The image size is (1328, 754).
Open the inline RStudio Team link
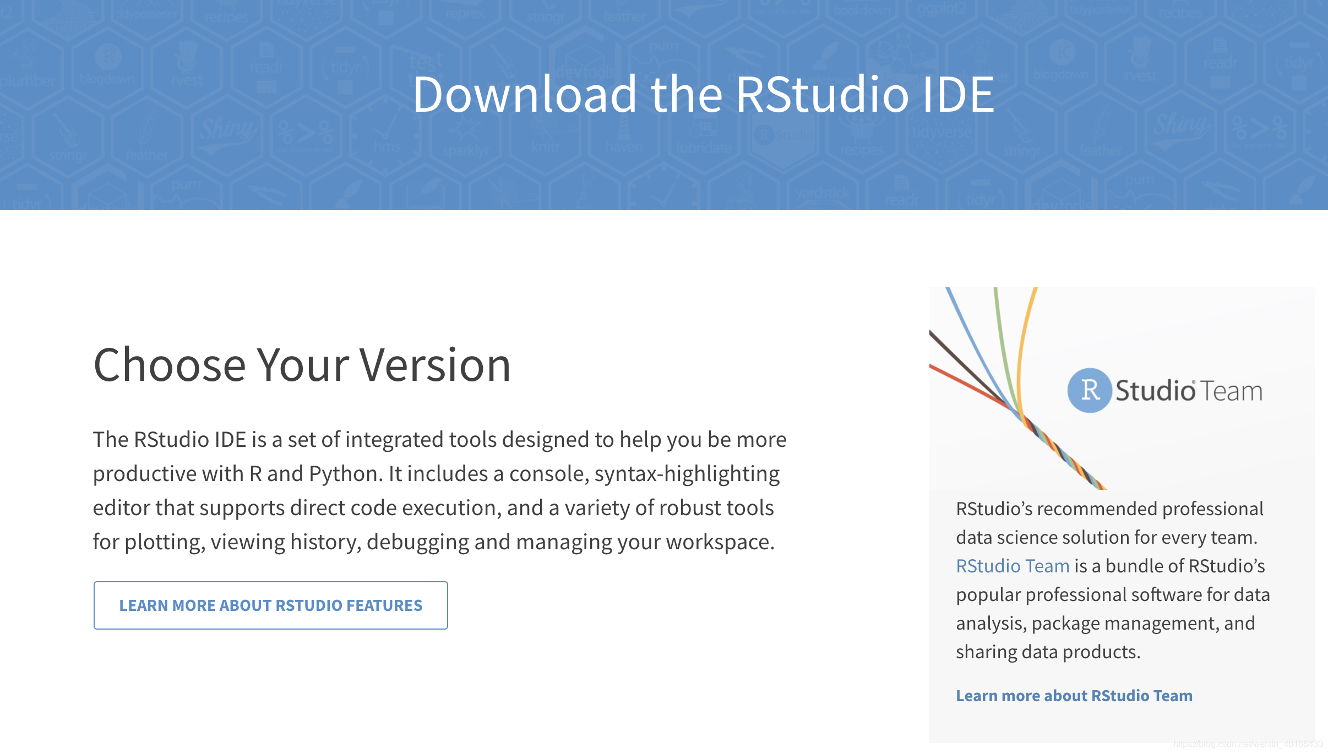[x=1012, y=566]
